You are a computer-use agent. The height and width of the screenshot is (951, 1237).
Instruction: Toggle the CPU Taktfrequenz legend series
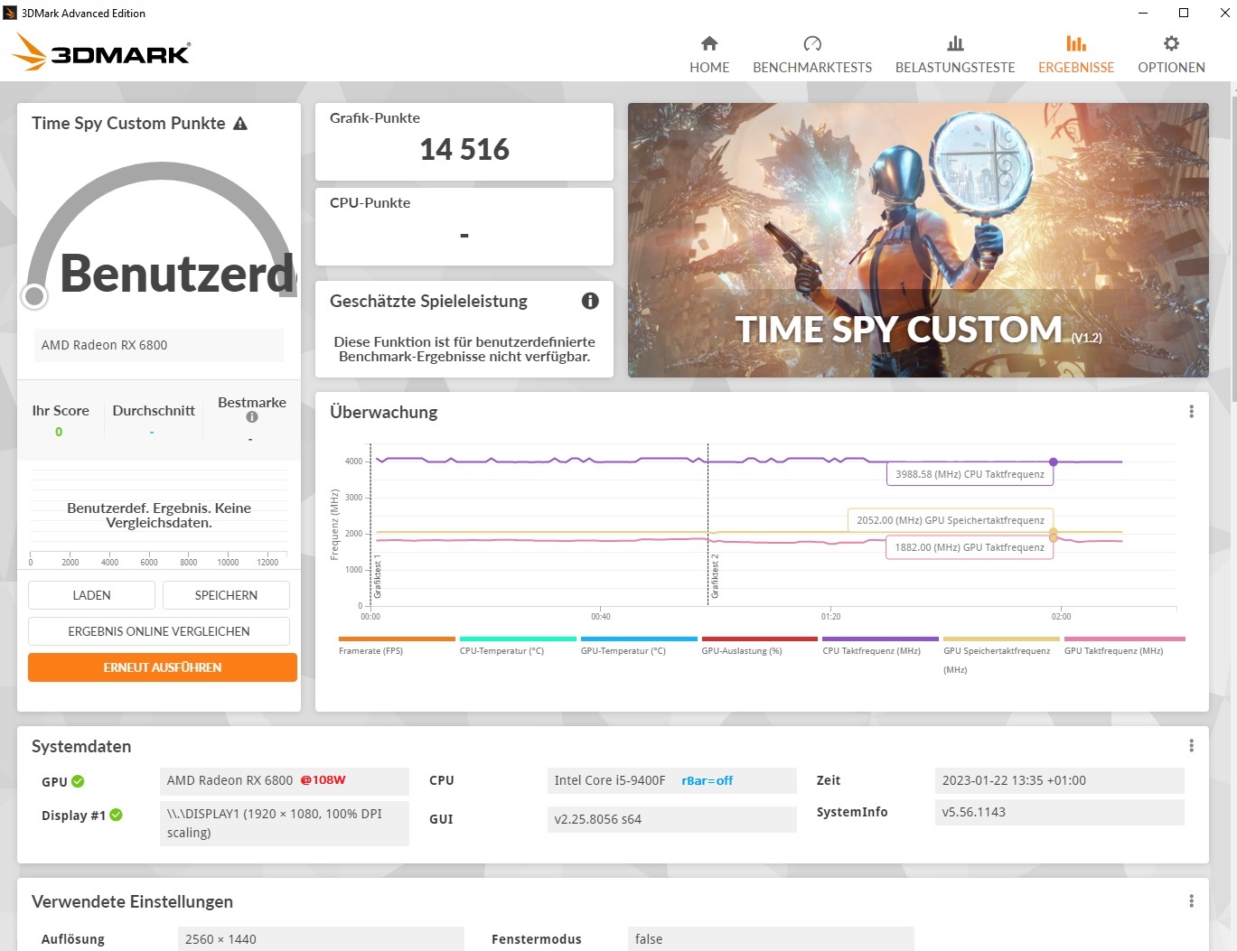[x=880, y=646]
